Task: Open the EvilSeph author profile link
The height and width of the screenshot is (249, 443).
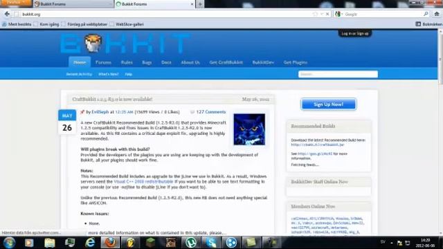Action: 100,112
